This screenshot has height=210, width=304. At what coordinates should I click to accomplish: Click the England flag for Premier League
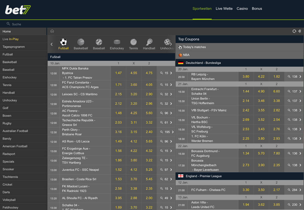(181, 176)
